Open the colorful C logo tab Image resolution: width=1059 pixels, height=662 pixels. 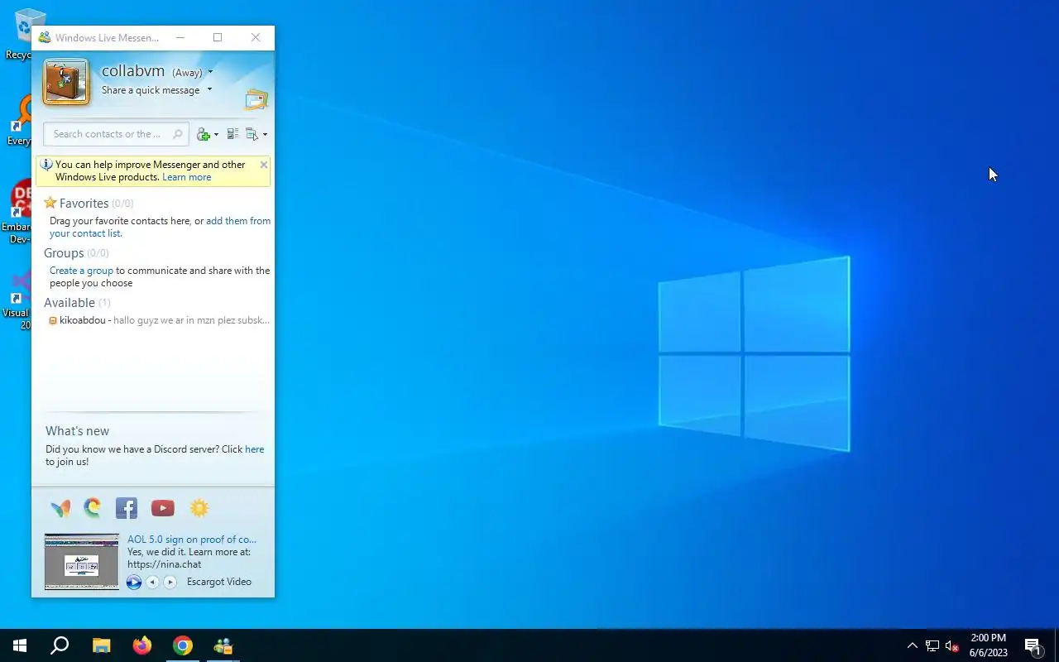point(93,507)
